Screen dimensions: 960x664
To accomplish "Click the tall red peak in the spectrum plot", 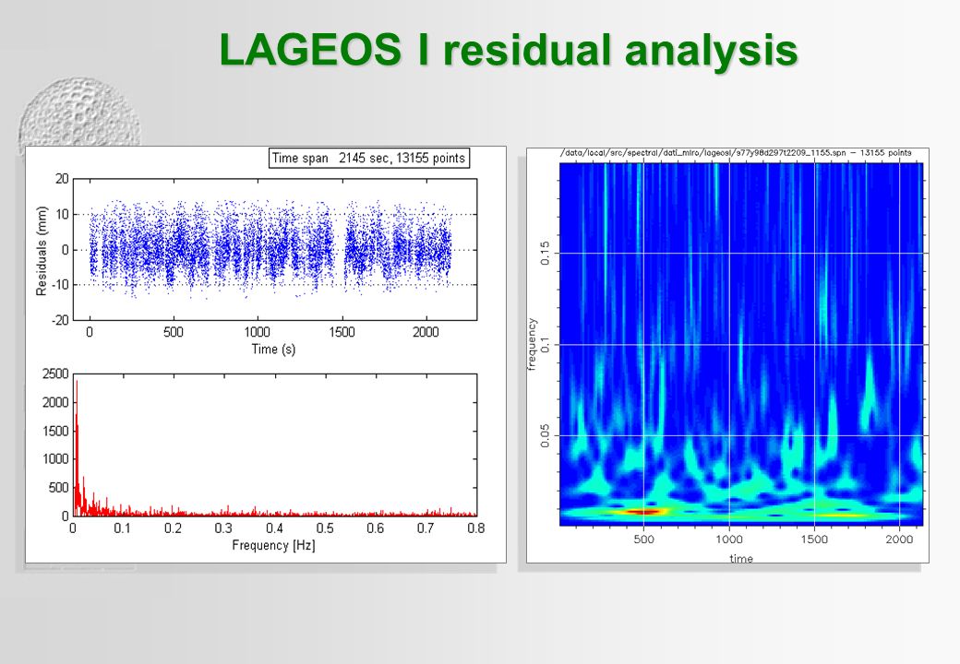I will pos(77,446).
